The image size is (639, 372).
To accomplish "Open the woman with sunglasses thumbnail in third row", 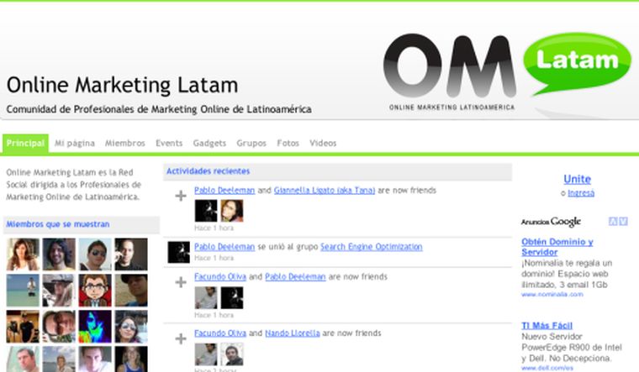I will coord(131,327).
